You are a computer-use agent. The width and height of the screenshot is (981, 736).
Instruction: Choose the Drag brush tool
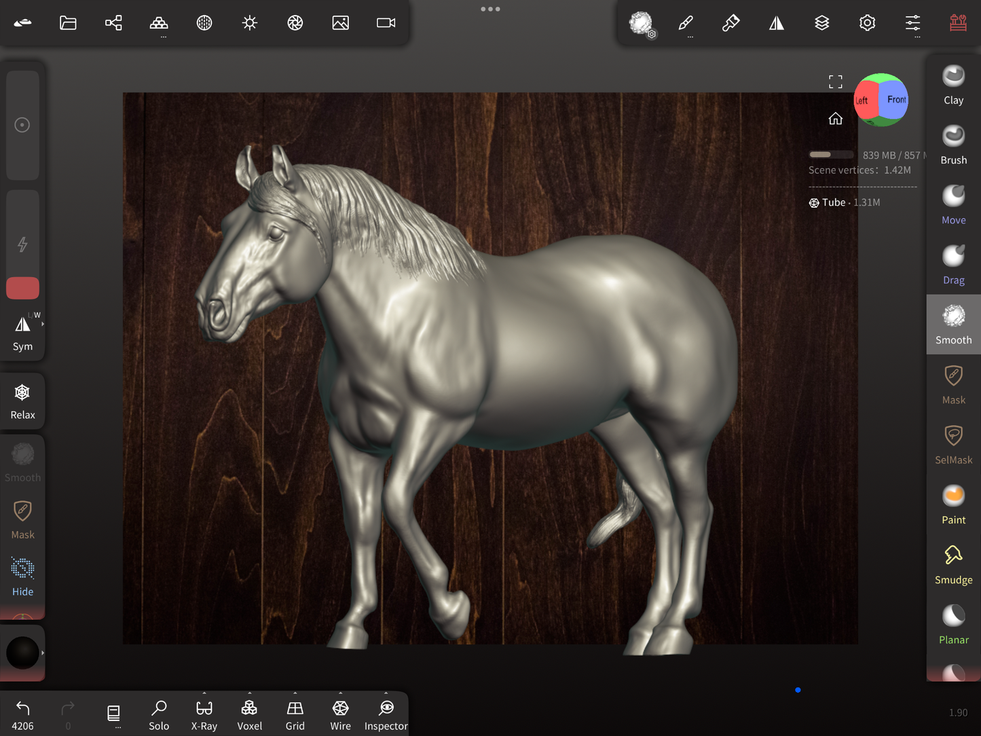(953, 265)
